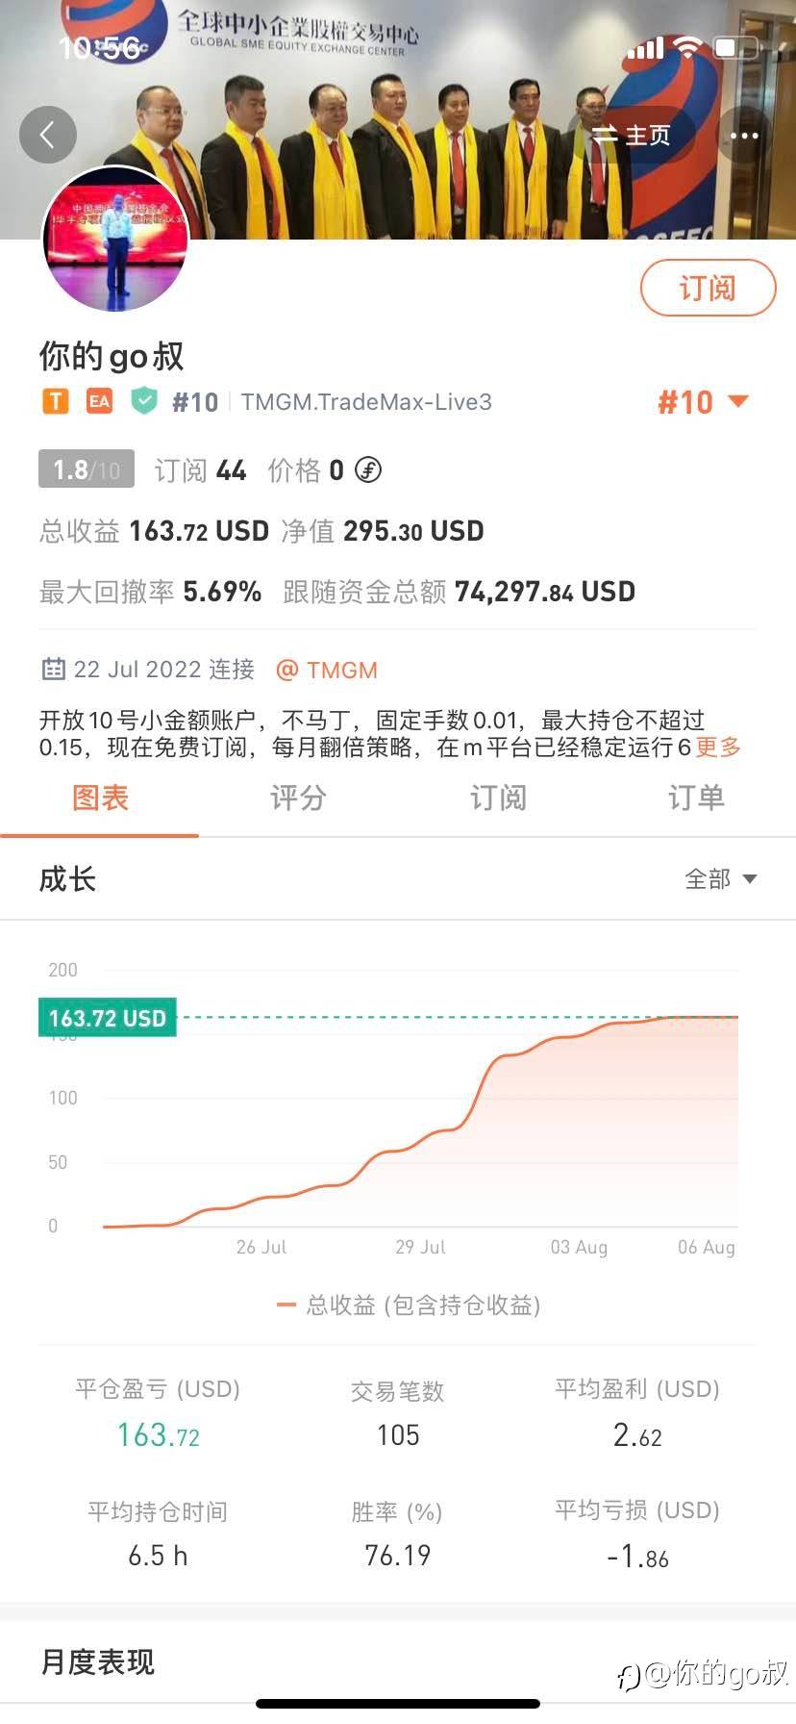Select the 图表 tab
The width and height of the screenshot is (796, 1724).
click(100, 798)
